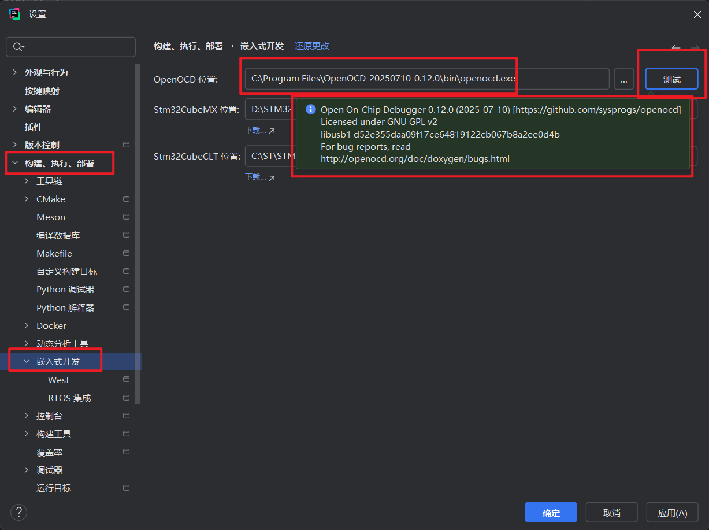The width and height of the screenshot is (709, 530).
Task: Click the search magnifier icon in settings search
Action: pos(18,47)
